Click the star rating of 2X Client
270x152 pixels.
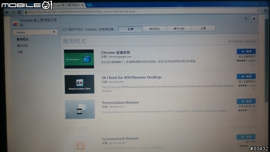pos(243,85)
